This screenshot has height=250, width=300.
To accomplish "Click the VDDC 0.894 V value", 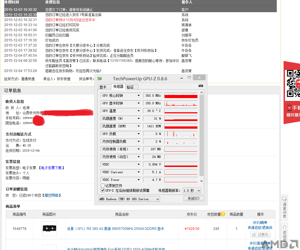I will (153, 164).
